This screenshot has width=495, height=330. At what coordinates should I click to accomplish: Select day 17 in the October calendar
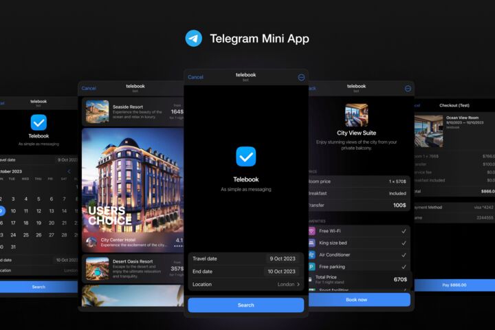13,223
